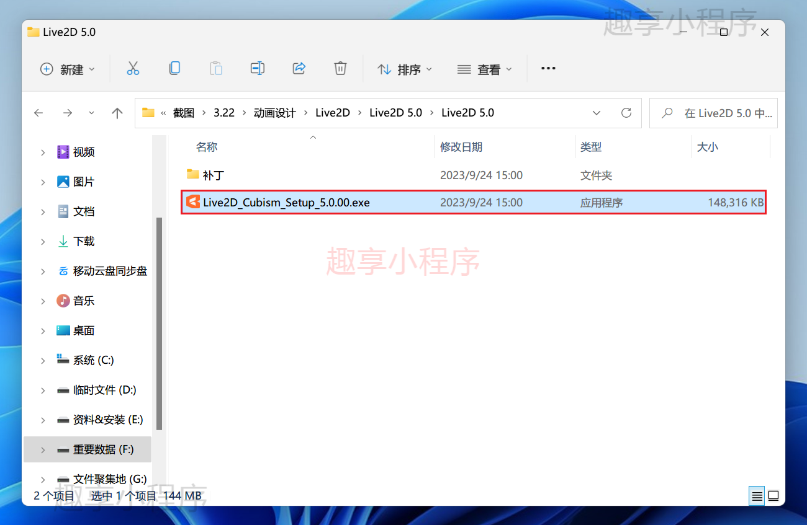Click the sidebar vertical scrollbar
The height and width of the screenshot is (525, 807).
(x=159, y=323)
